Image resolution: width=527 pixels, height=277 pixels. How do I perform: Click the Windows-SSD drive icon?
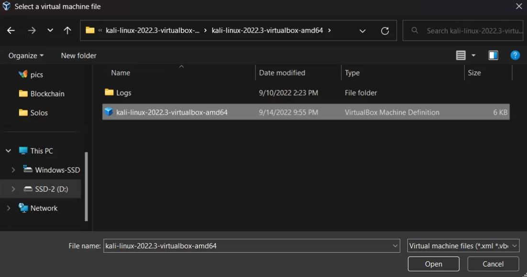click(x=28, y=169)
